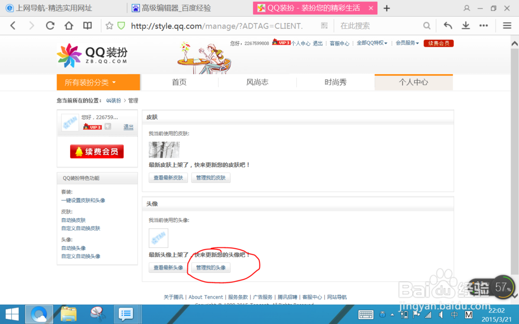Open the Windows Start button

(12, 314)
